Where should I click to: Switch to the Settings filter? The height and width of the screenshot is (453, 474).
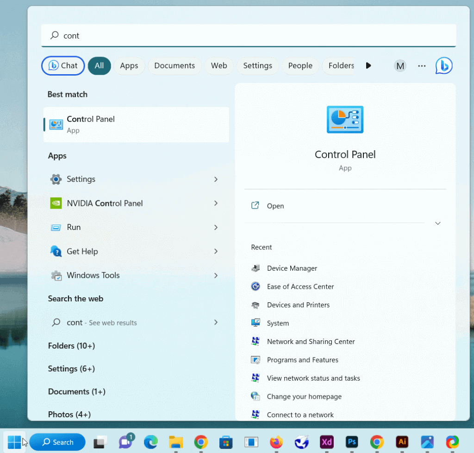pos(257,66)
